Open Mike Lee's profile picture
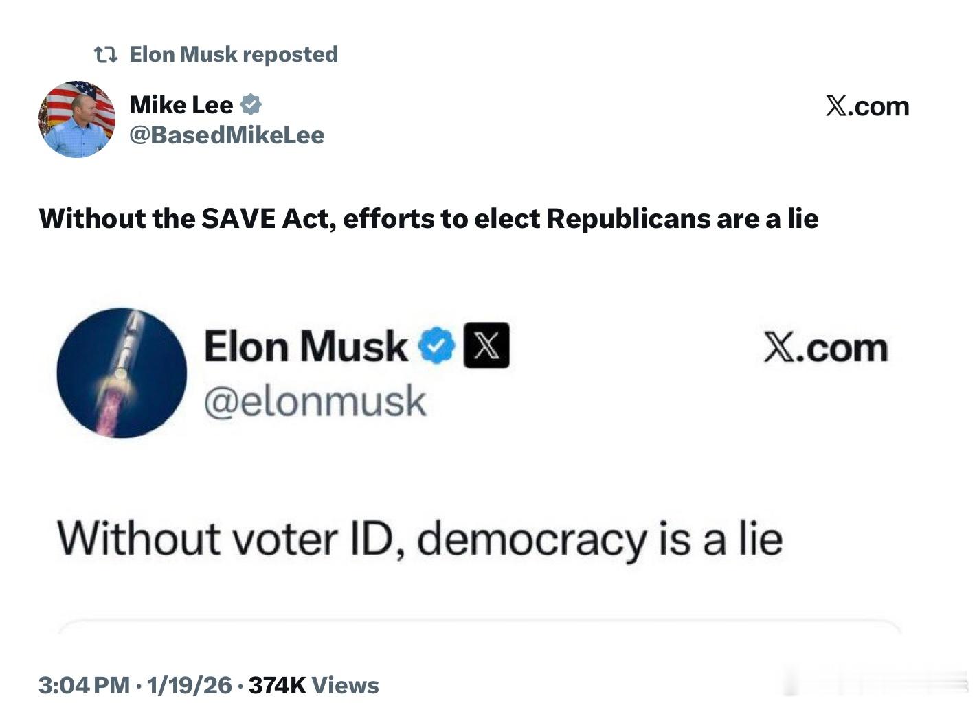 (76, 119)
